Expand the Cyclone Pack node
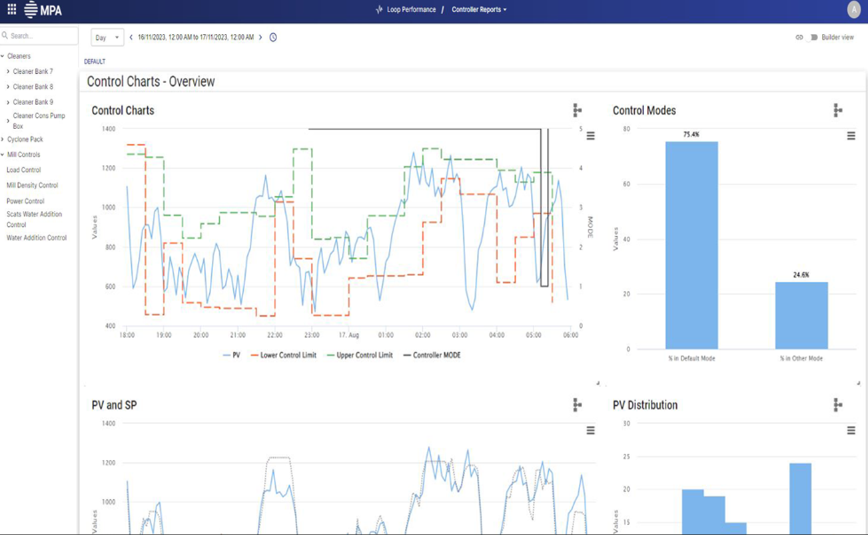Image resolution: width=868 pixels, height=535 pixels. (x=3, y=140)
